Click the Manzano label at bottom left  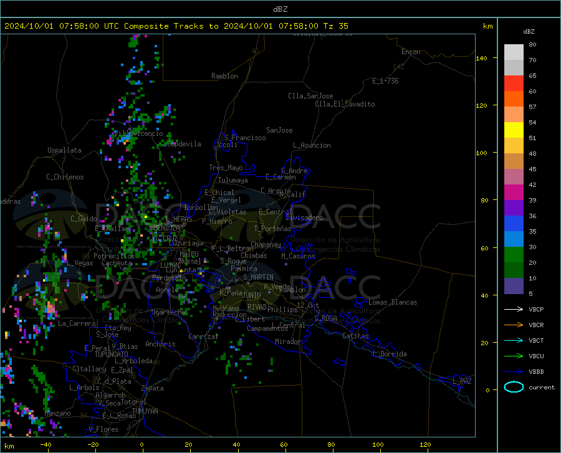point(57,413)
